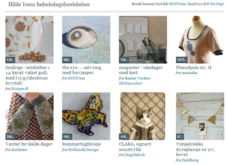Image resolution: width=227 pixels, height=165 pixels.
Task: Click the 'ditt forslag' suggestion link
Action: [x=214, y=4]
